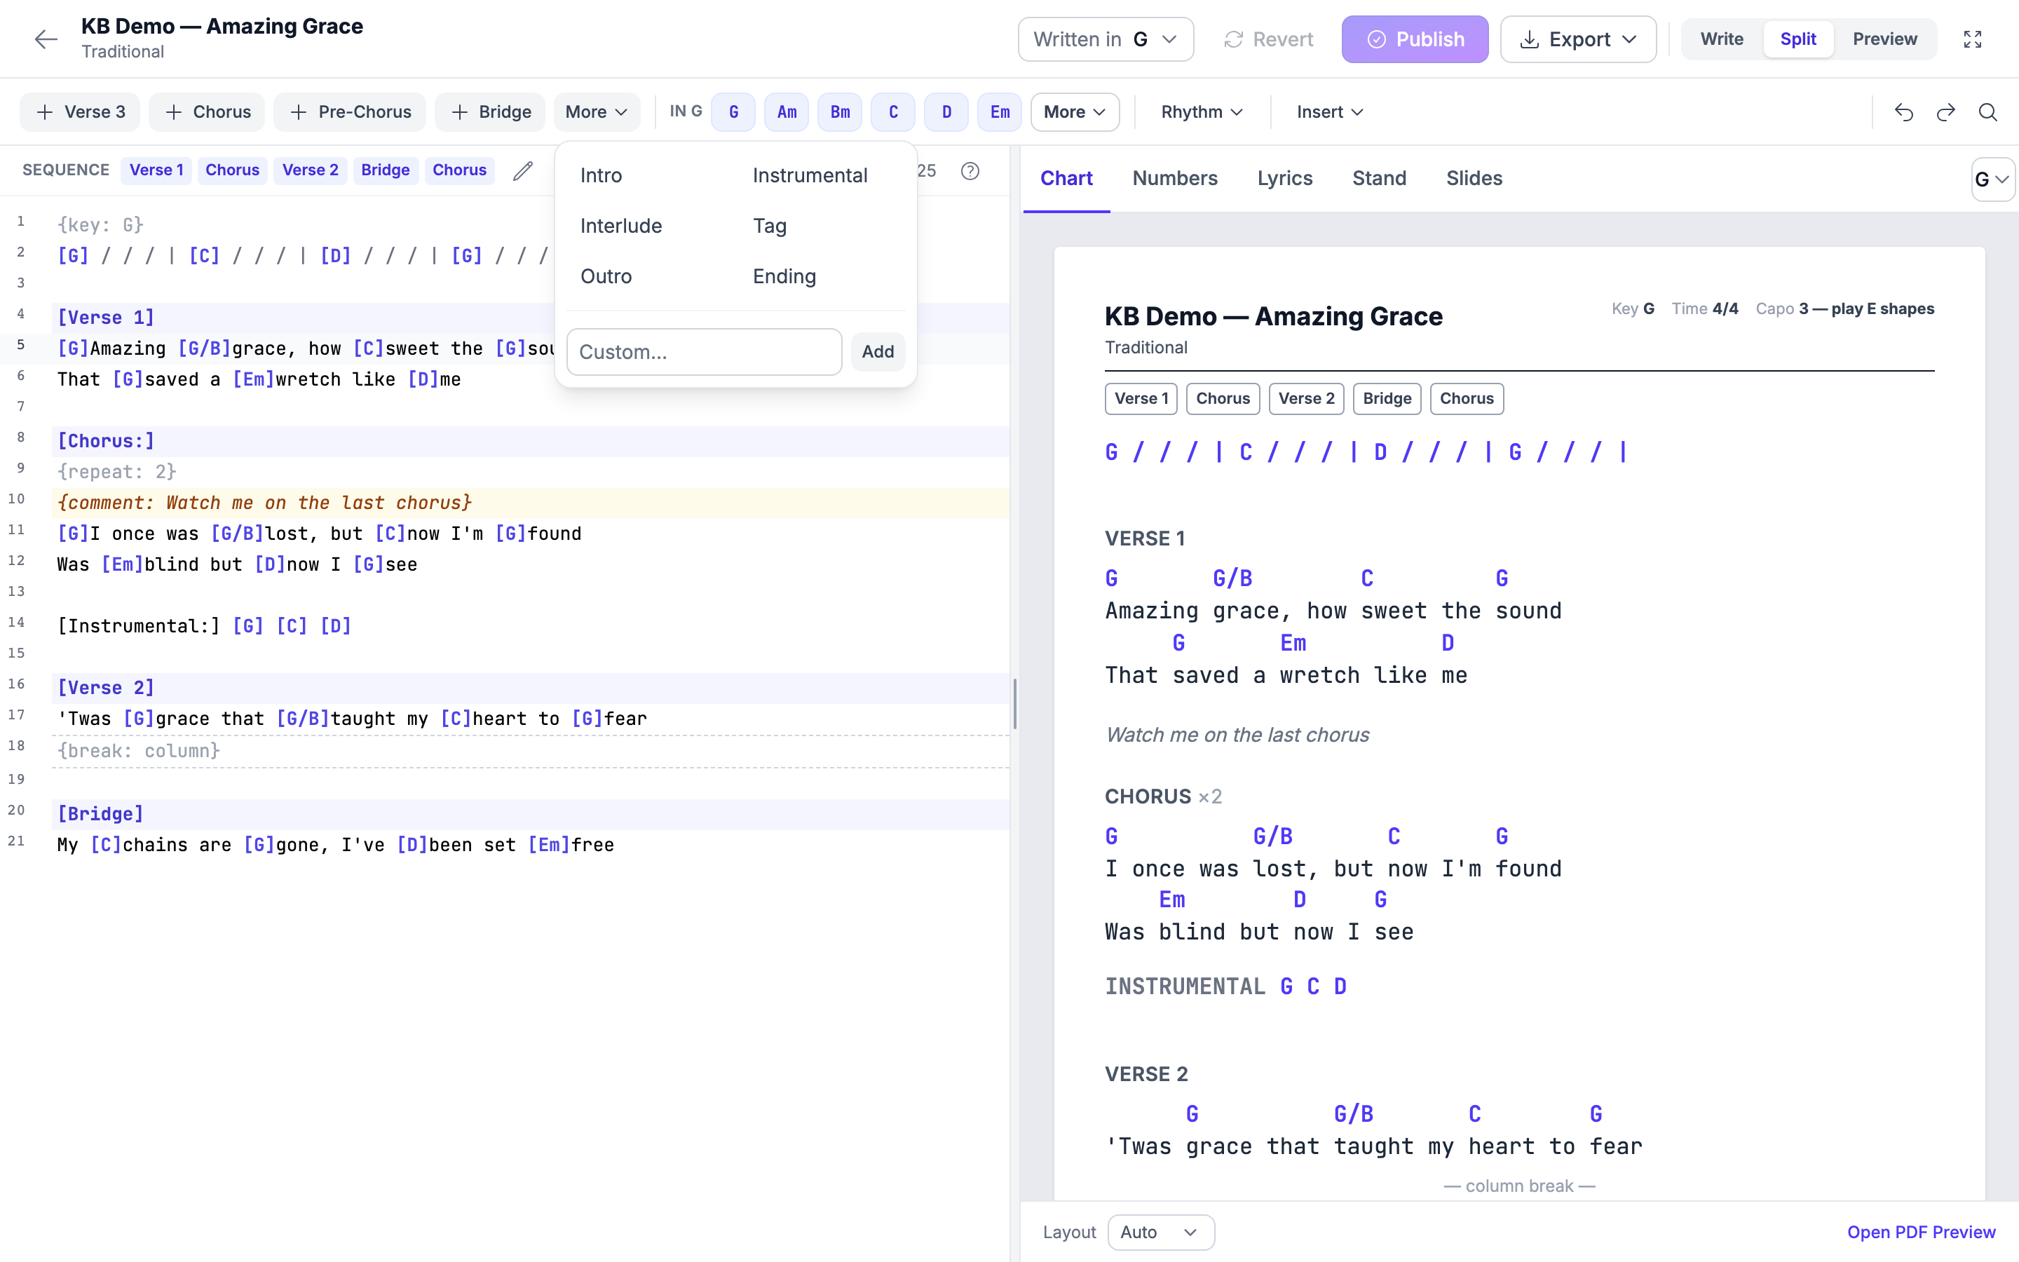Click Add next to custom field
2019x1262 pixels.
pyautogui.click(x=878, y=351)
